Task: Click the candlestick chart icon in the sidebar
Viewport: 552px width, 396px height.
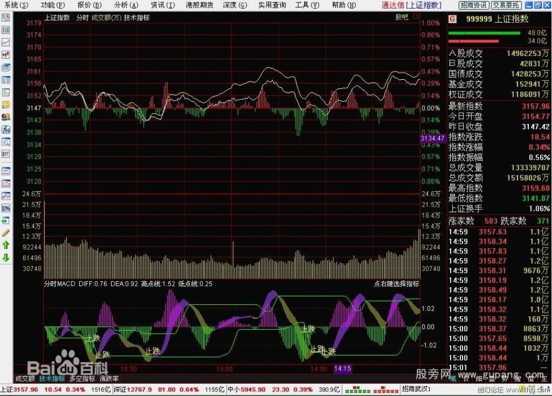Action: (x=6, y=54)
